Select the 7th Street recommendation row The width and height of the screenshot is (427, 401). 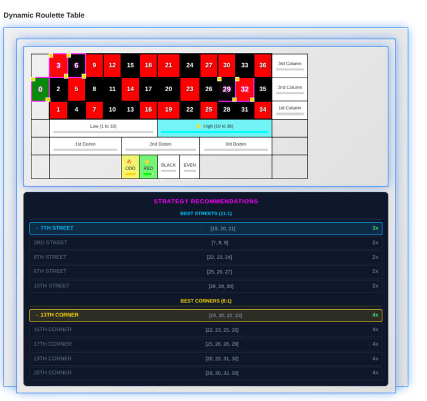[x=206, y=228]
